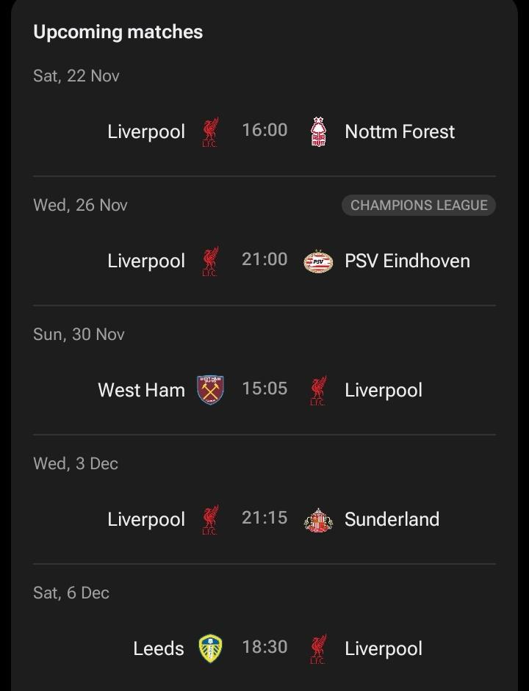Tap the 16:00 kickoff time
The image size is (529, 691).
264,130
